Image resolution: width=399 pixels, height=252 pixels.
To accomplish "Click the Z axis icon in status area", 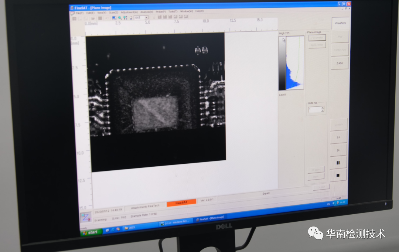I will (85, 217).
